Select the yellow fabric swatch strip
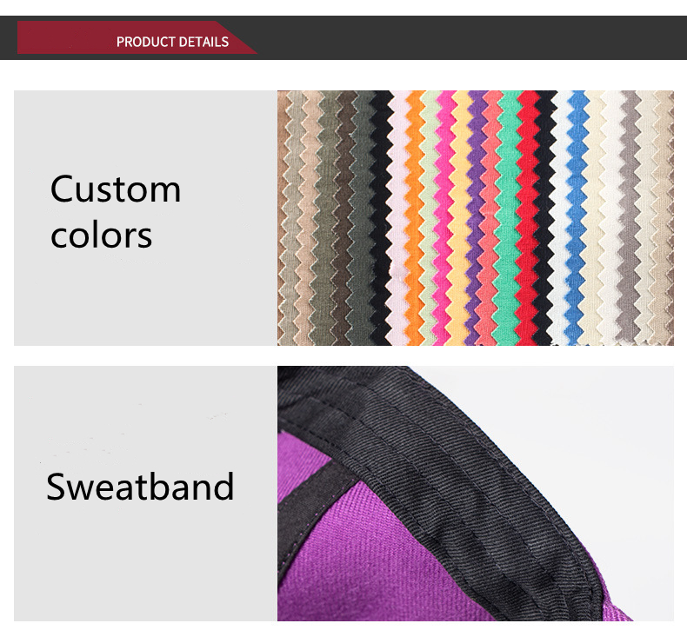 tap(460, 218)
